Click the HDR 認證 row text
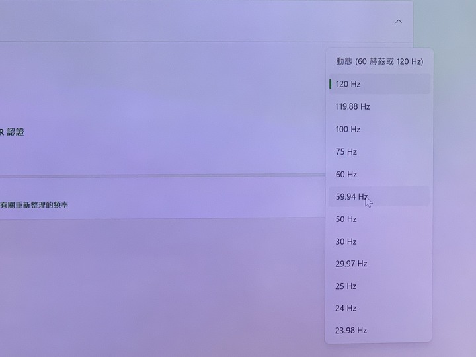 click(x=12, y=132)
